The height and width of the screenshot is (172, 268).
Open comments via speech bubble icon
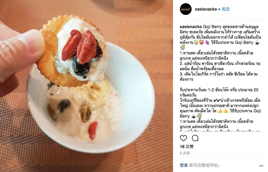click(x=195, y=138)
